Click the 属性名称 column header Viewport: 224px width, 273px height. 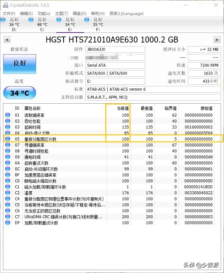tap(32, 108)
